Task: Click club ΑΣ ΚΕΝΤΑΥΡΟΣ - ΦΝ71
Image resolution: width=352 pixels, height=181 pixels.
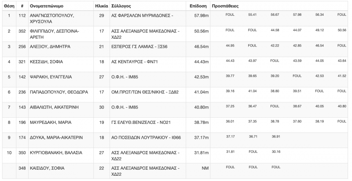Action: pyautogui.click(x=134, y=62)
